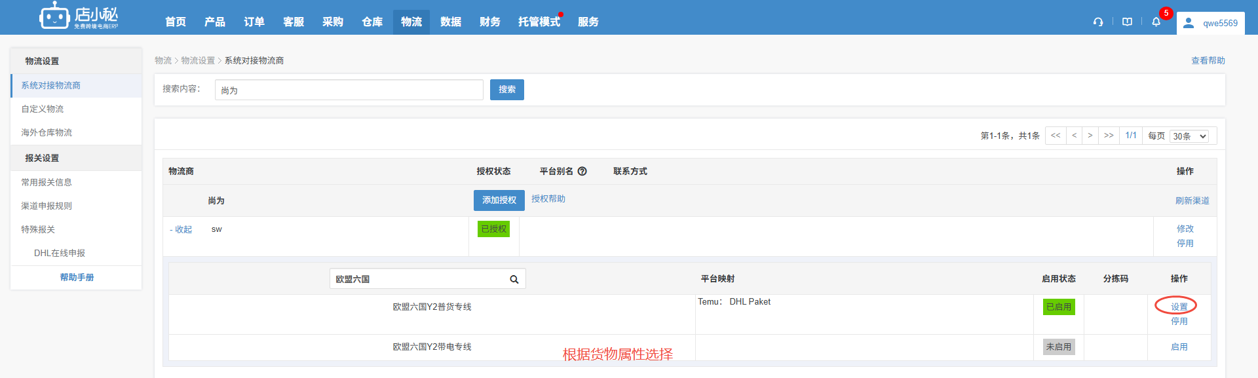The image size is (1258, 378).
Task: Open the notification bell
Action: pyautogui.click(x=1156, y=22)
